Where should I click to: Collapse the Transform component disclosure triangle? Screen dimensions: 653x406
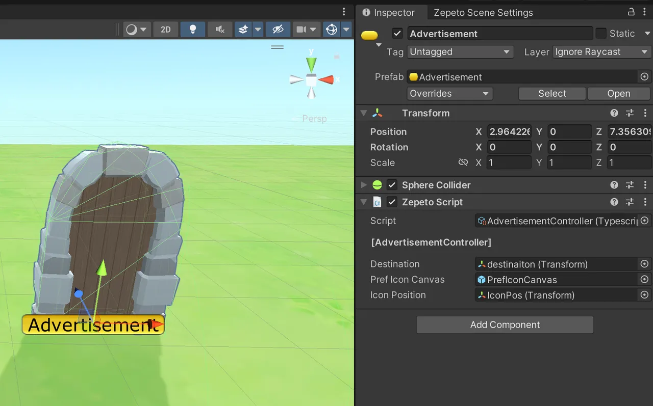364,113
